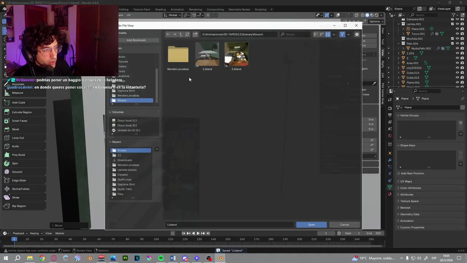Switch to Animation workspace tab
The height and width of the screenshot is (263, 467).
pos(177,9)
